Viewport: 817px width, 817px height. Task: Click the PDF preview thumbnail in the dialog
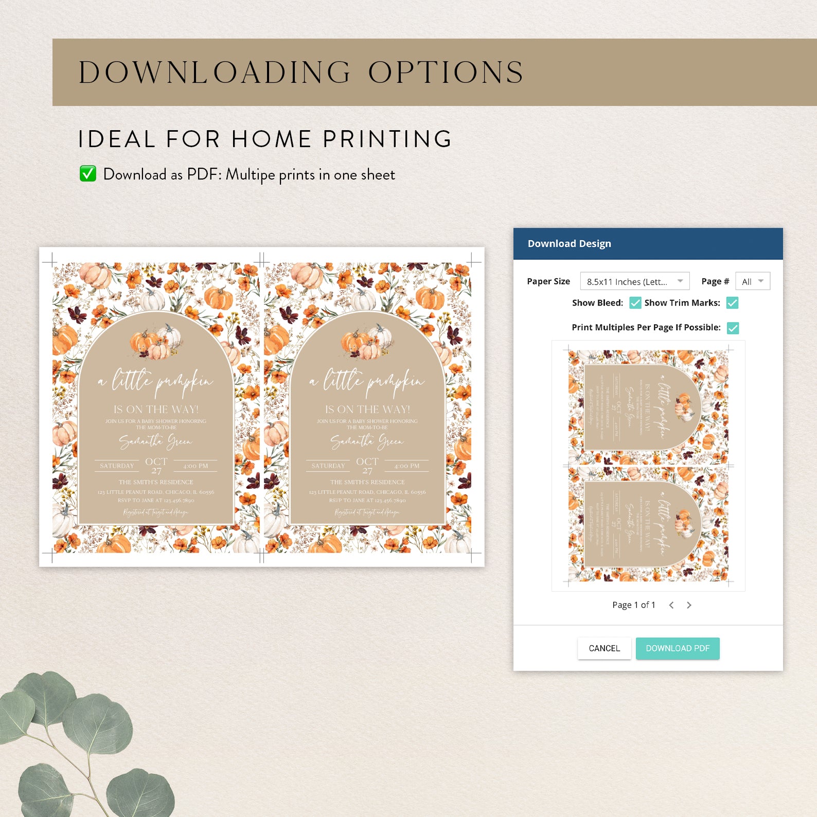648,466
